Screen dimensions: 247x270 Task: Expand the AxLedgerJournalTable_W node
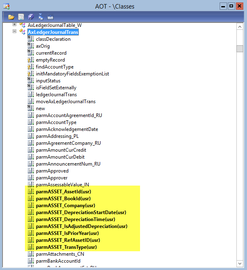[x=15, y=25]
